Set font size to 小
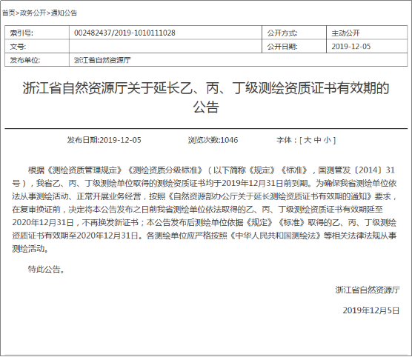Screen dimensions: 412x357 click(328, 140)
